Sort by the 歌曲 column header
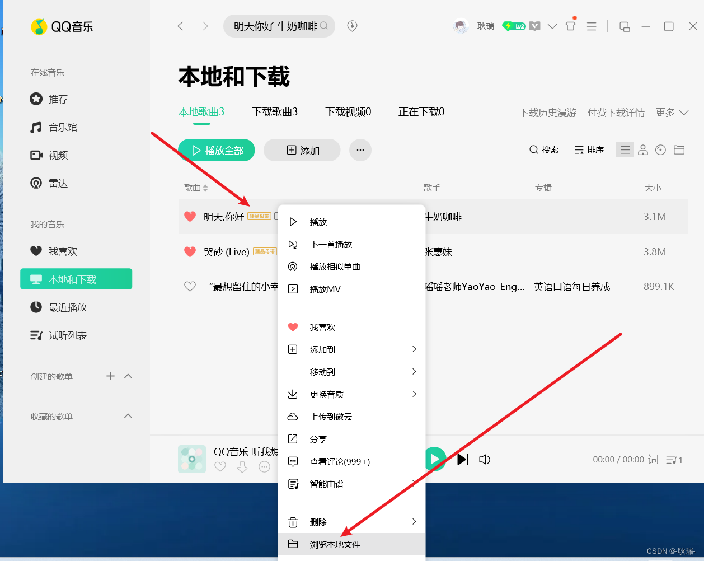 pyautogui.click(x=196, y=188)
